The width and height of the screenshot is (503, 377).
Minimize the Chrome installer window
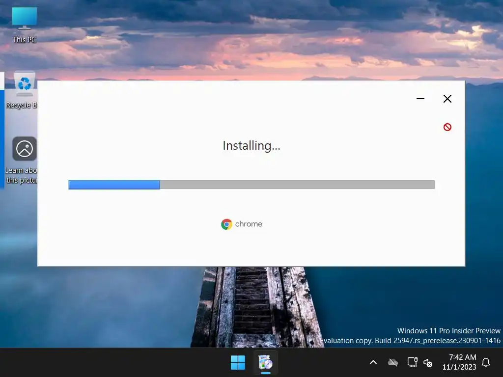(420, 99)
